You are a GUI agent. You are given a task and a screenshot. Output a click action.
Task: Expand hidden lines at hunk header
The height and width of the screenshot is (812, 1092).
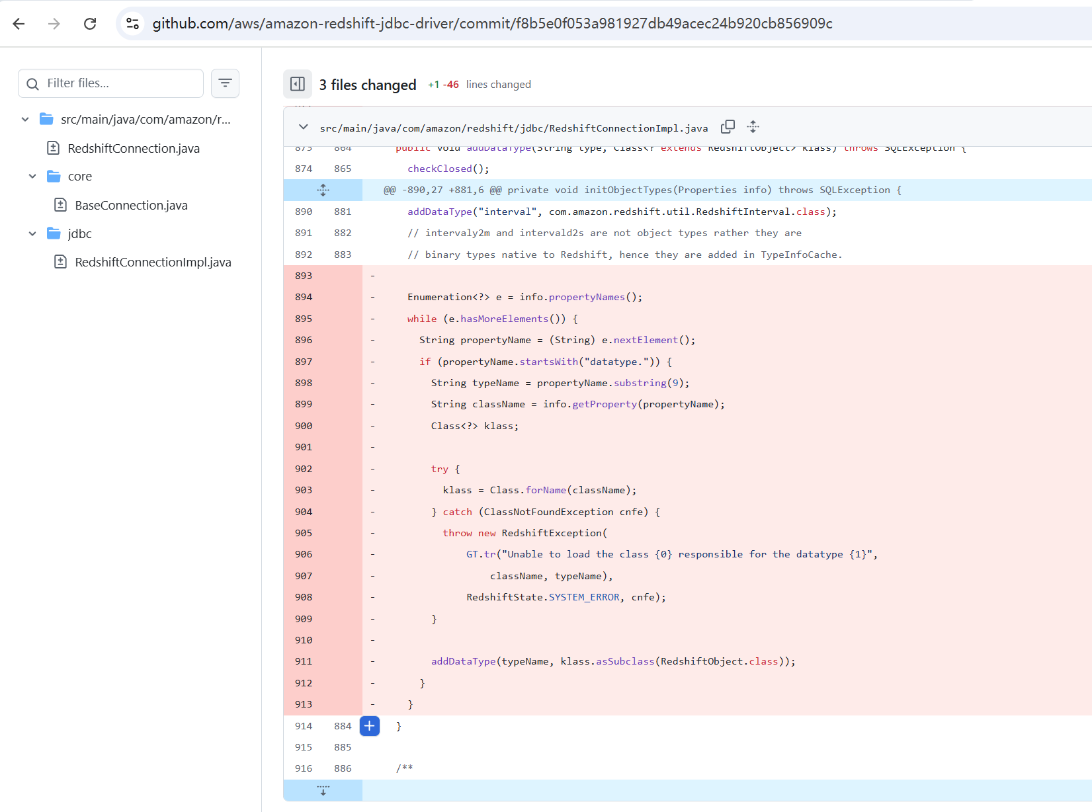(323, 190)
